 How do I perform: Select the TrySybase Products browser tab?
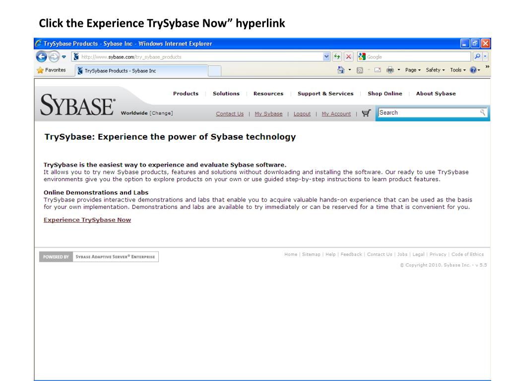[x=141, y=70]
